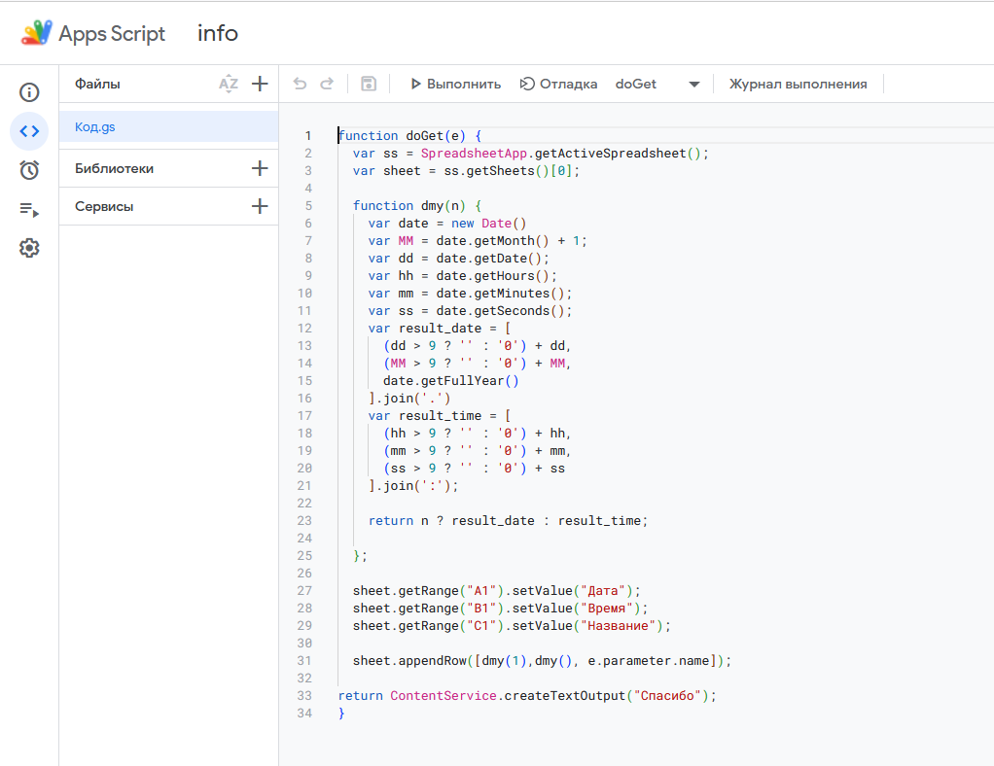The width and height of the screenshot is (994, 766).
Task: Click the Apps Script logo
Action: pyautogui.click(x=37, y=33)
